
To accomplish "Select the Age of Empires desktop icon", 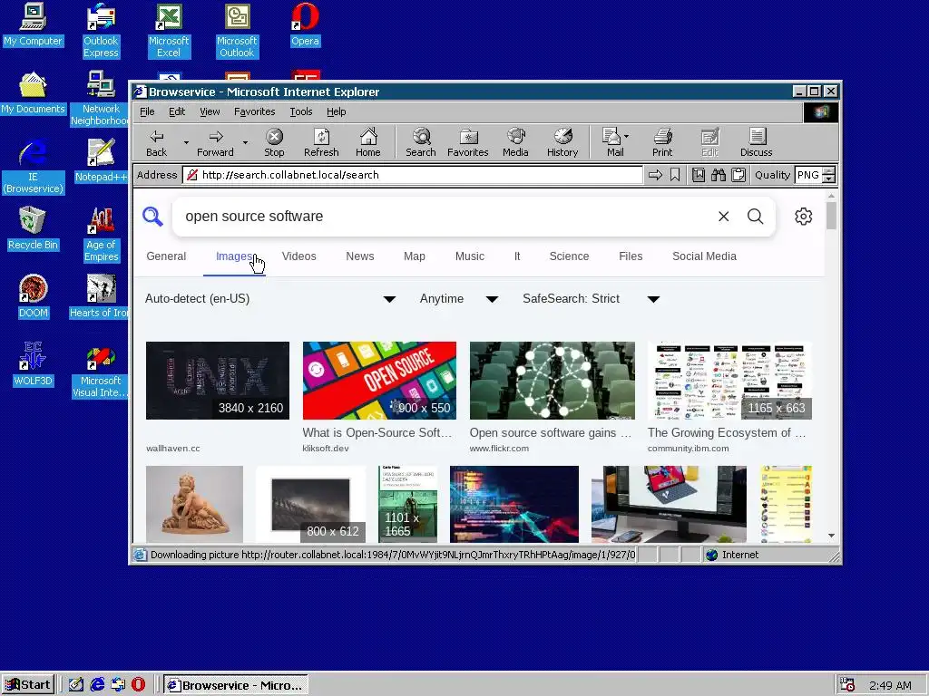I will (102, 236).
